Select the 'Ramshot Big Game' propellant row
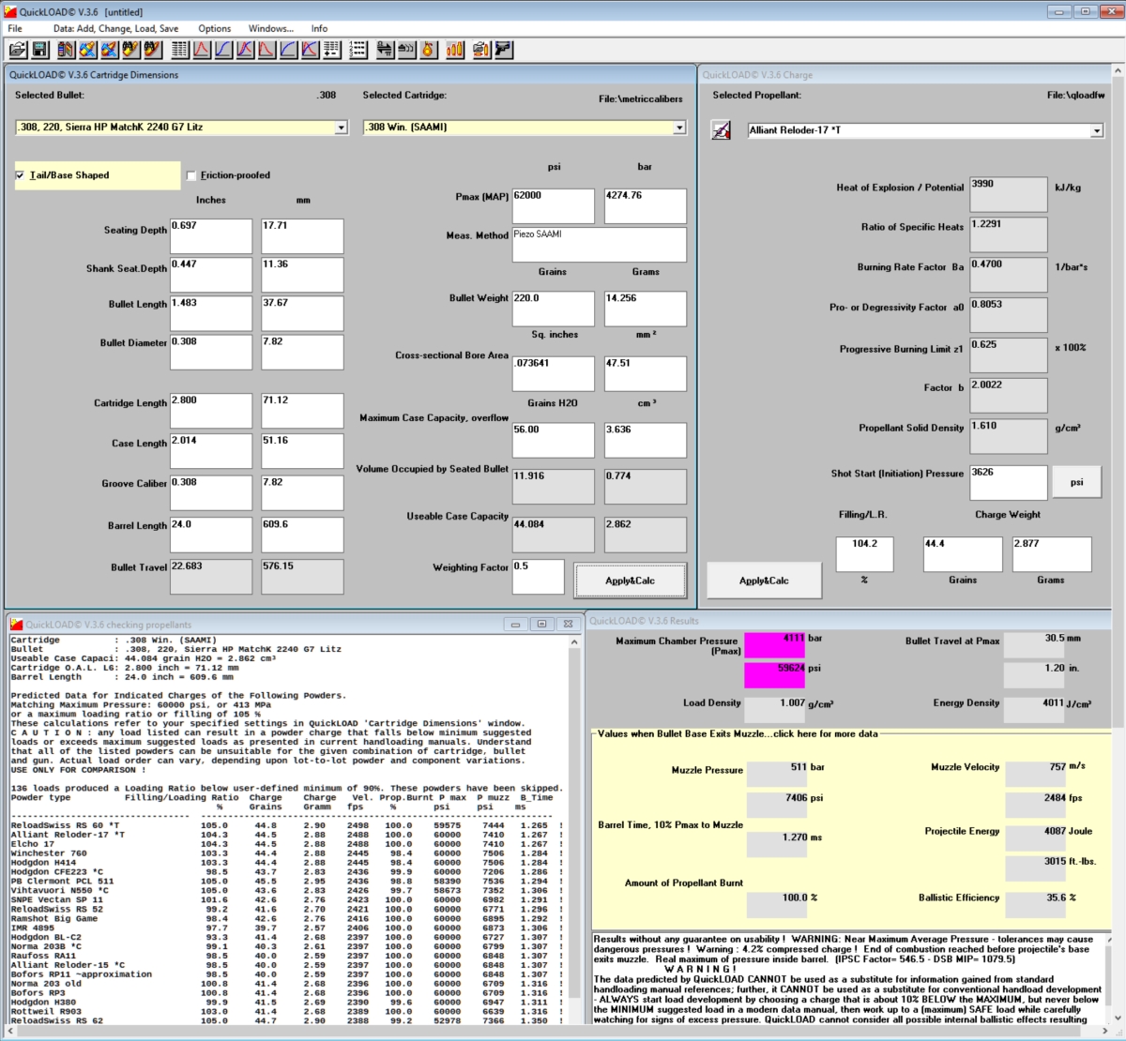Viewport: 1126px width, 1041px height. pyautogui.click(x=286, y=918)
